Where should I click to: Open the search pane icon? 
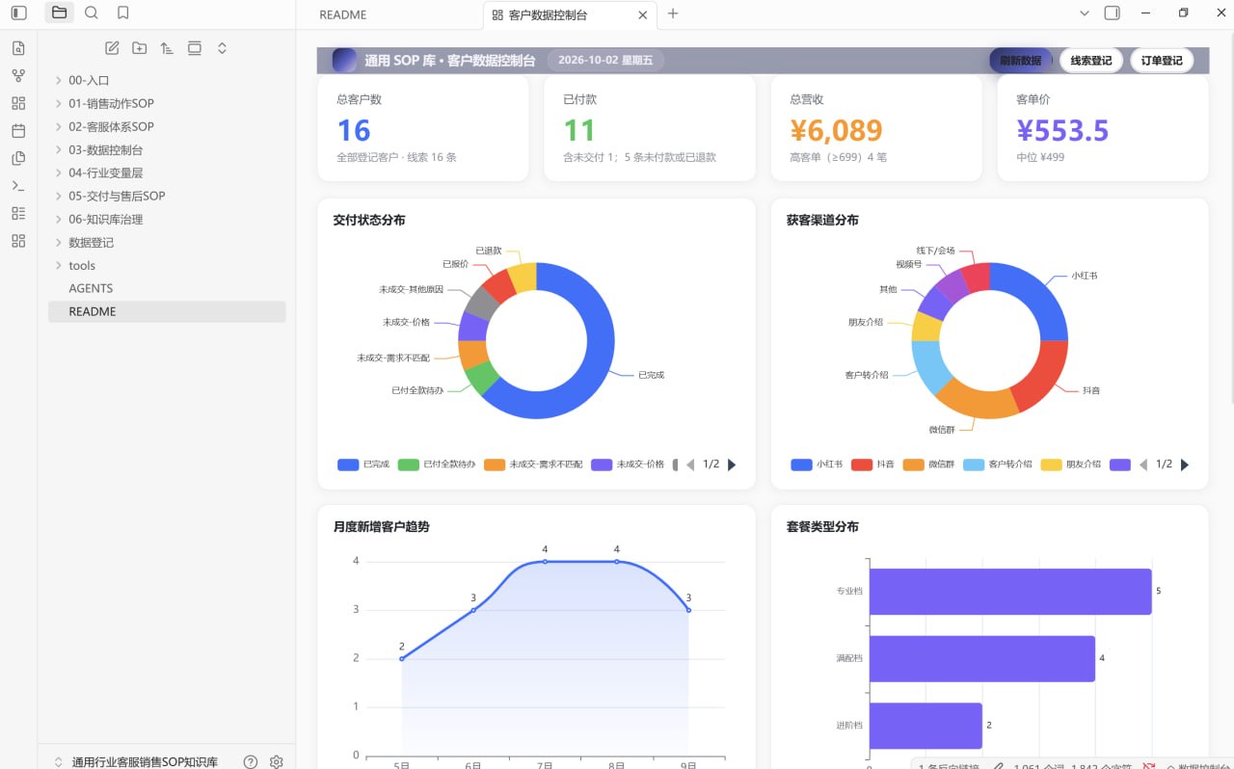pyautogui.click(x=91, y=13)
